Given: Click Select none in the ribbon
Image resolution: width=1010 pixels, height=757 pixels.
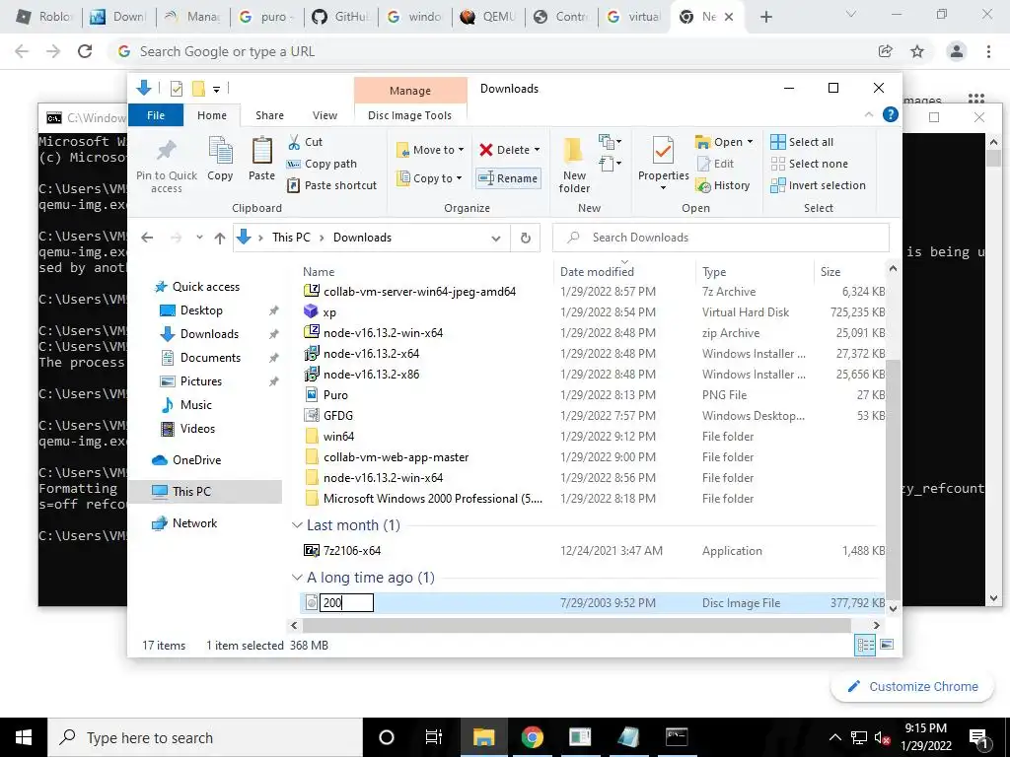Looking at the screenshot, I should point(810,165).
